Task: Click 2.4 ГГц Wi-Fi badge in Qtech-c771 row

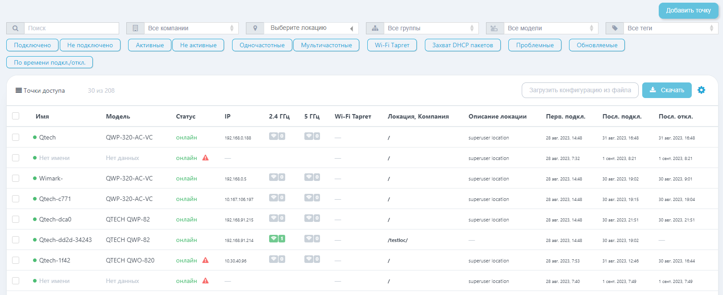Action: [x=277, y=198]
